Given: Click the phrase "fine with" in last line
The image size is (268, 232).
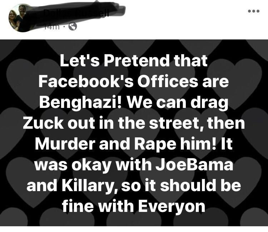Looking at the screenshot, I should [x=98, y=206].
